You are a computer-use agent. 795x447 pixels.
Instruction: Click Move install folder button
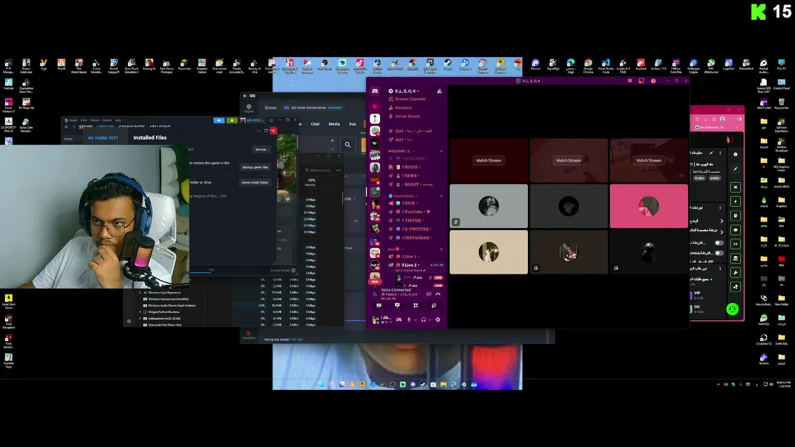pyautogui.click(x=255, y=183)
